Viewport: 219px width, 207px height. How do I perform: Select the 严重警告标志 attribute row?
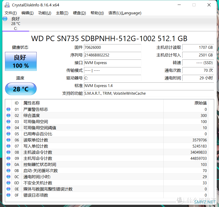107,109
